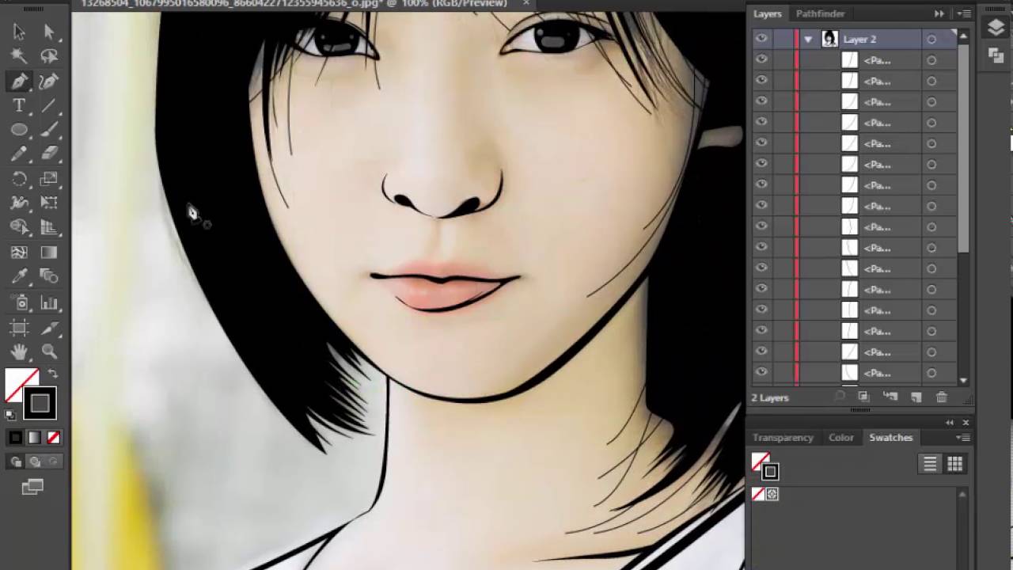This screenshot has width=1013, height=570.
Task: Click Layers list scroll-down arrow
Action: (x=963, y=381)
